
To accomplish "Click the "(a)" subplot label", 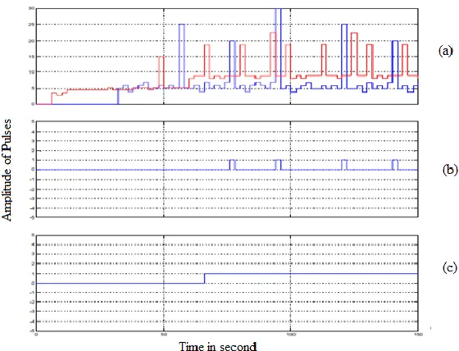I will tap(445, 51).
